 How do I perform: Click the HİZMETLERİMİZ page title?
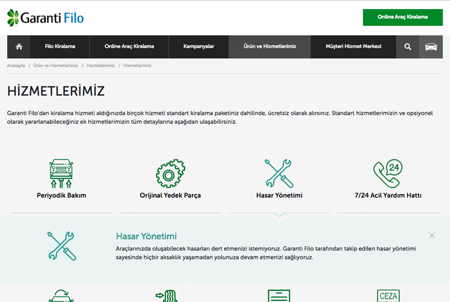(56, 91)
